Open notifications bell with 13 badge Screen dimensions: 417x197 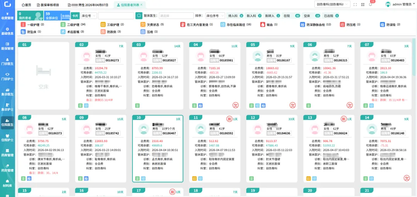370,4
